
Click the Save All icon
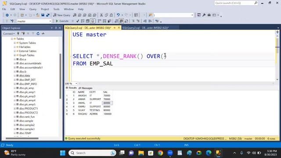(x=48, y=15)
